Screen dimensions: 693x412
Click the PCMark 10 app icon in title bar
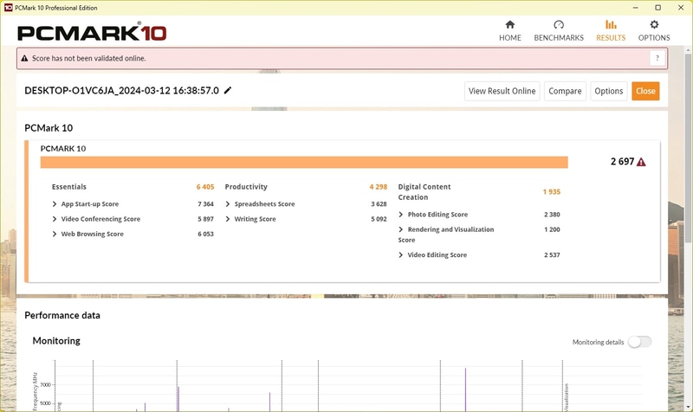(8, 8)
